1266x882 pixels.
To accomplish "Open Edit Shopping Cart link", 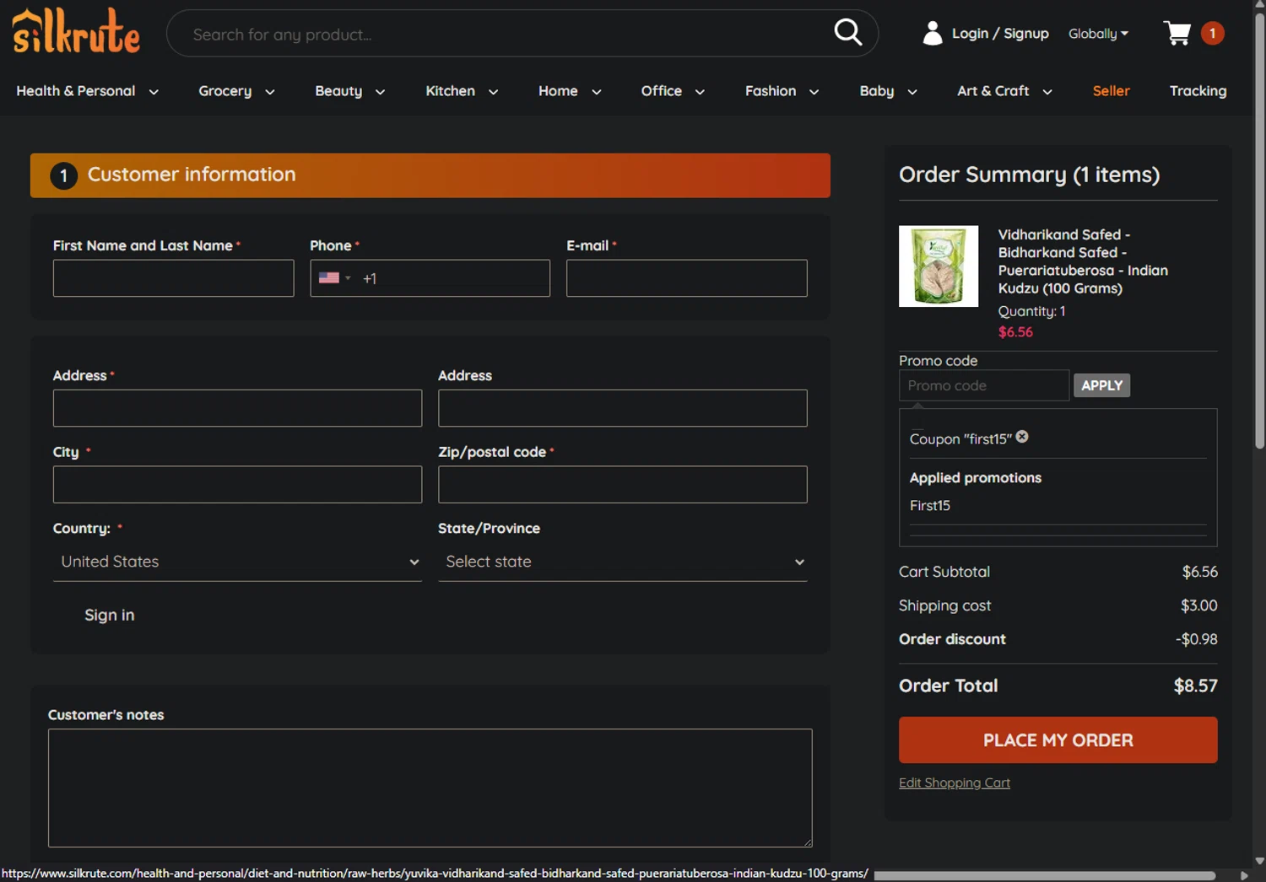I will coord(955,783).
